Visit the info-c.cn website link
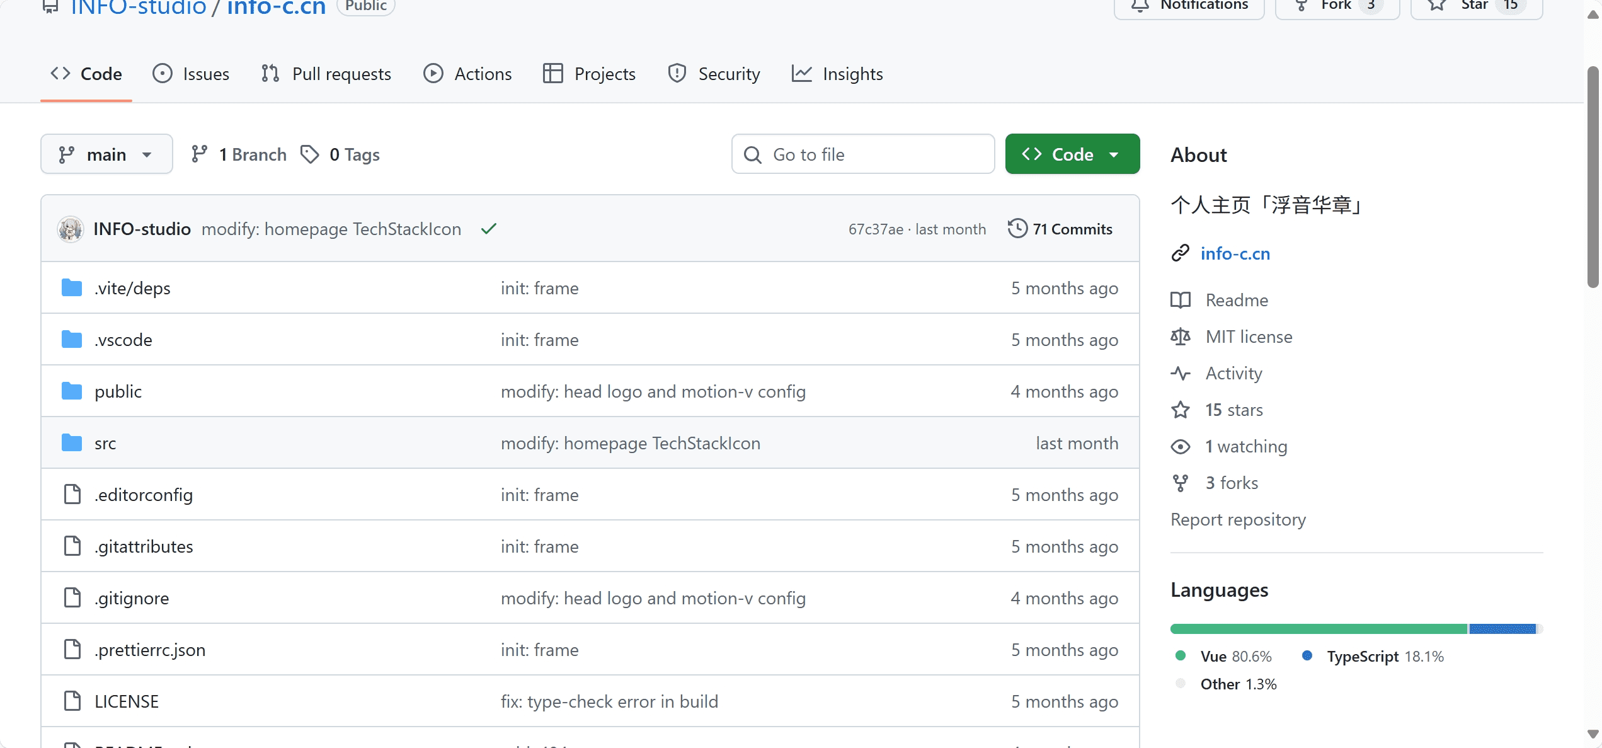This screenshot has height=748, width=1602. click(x=1235, y=253)
